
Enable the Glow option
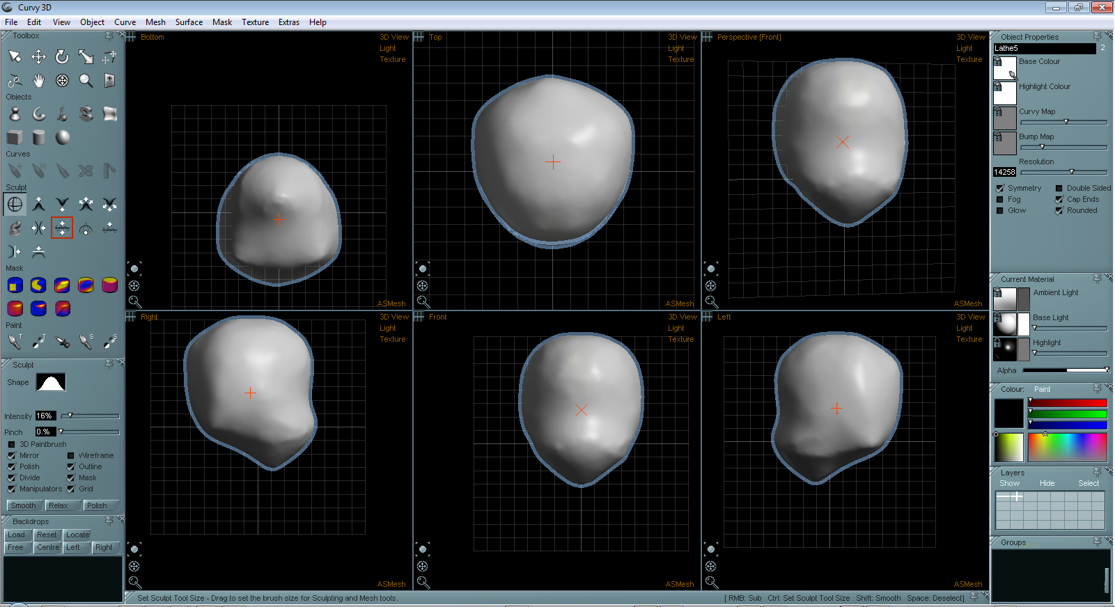1000,210
